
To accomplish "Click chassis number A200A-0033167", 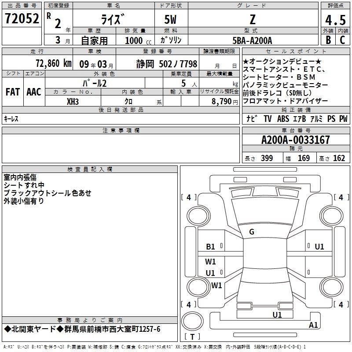I will (296, 140).
